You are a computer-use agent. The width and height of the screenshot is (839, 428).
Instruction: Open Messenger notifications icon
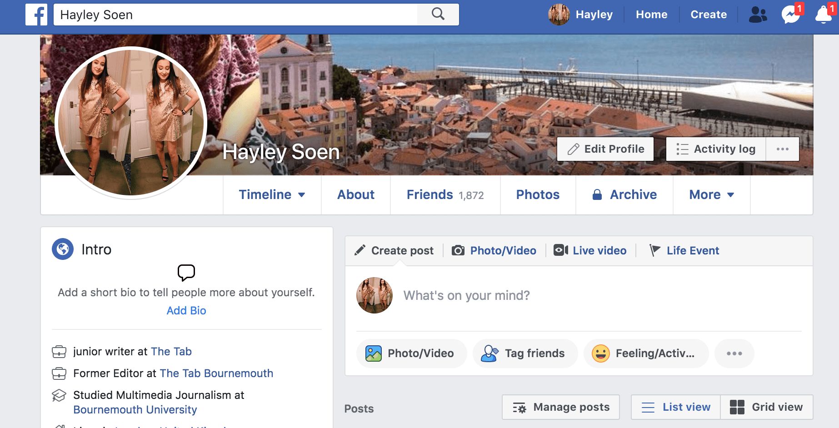[x=791, y=15]
